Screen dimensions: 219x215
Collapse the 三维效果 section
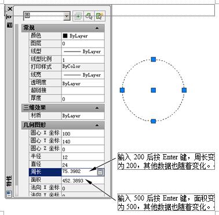pos(97,108)
